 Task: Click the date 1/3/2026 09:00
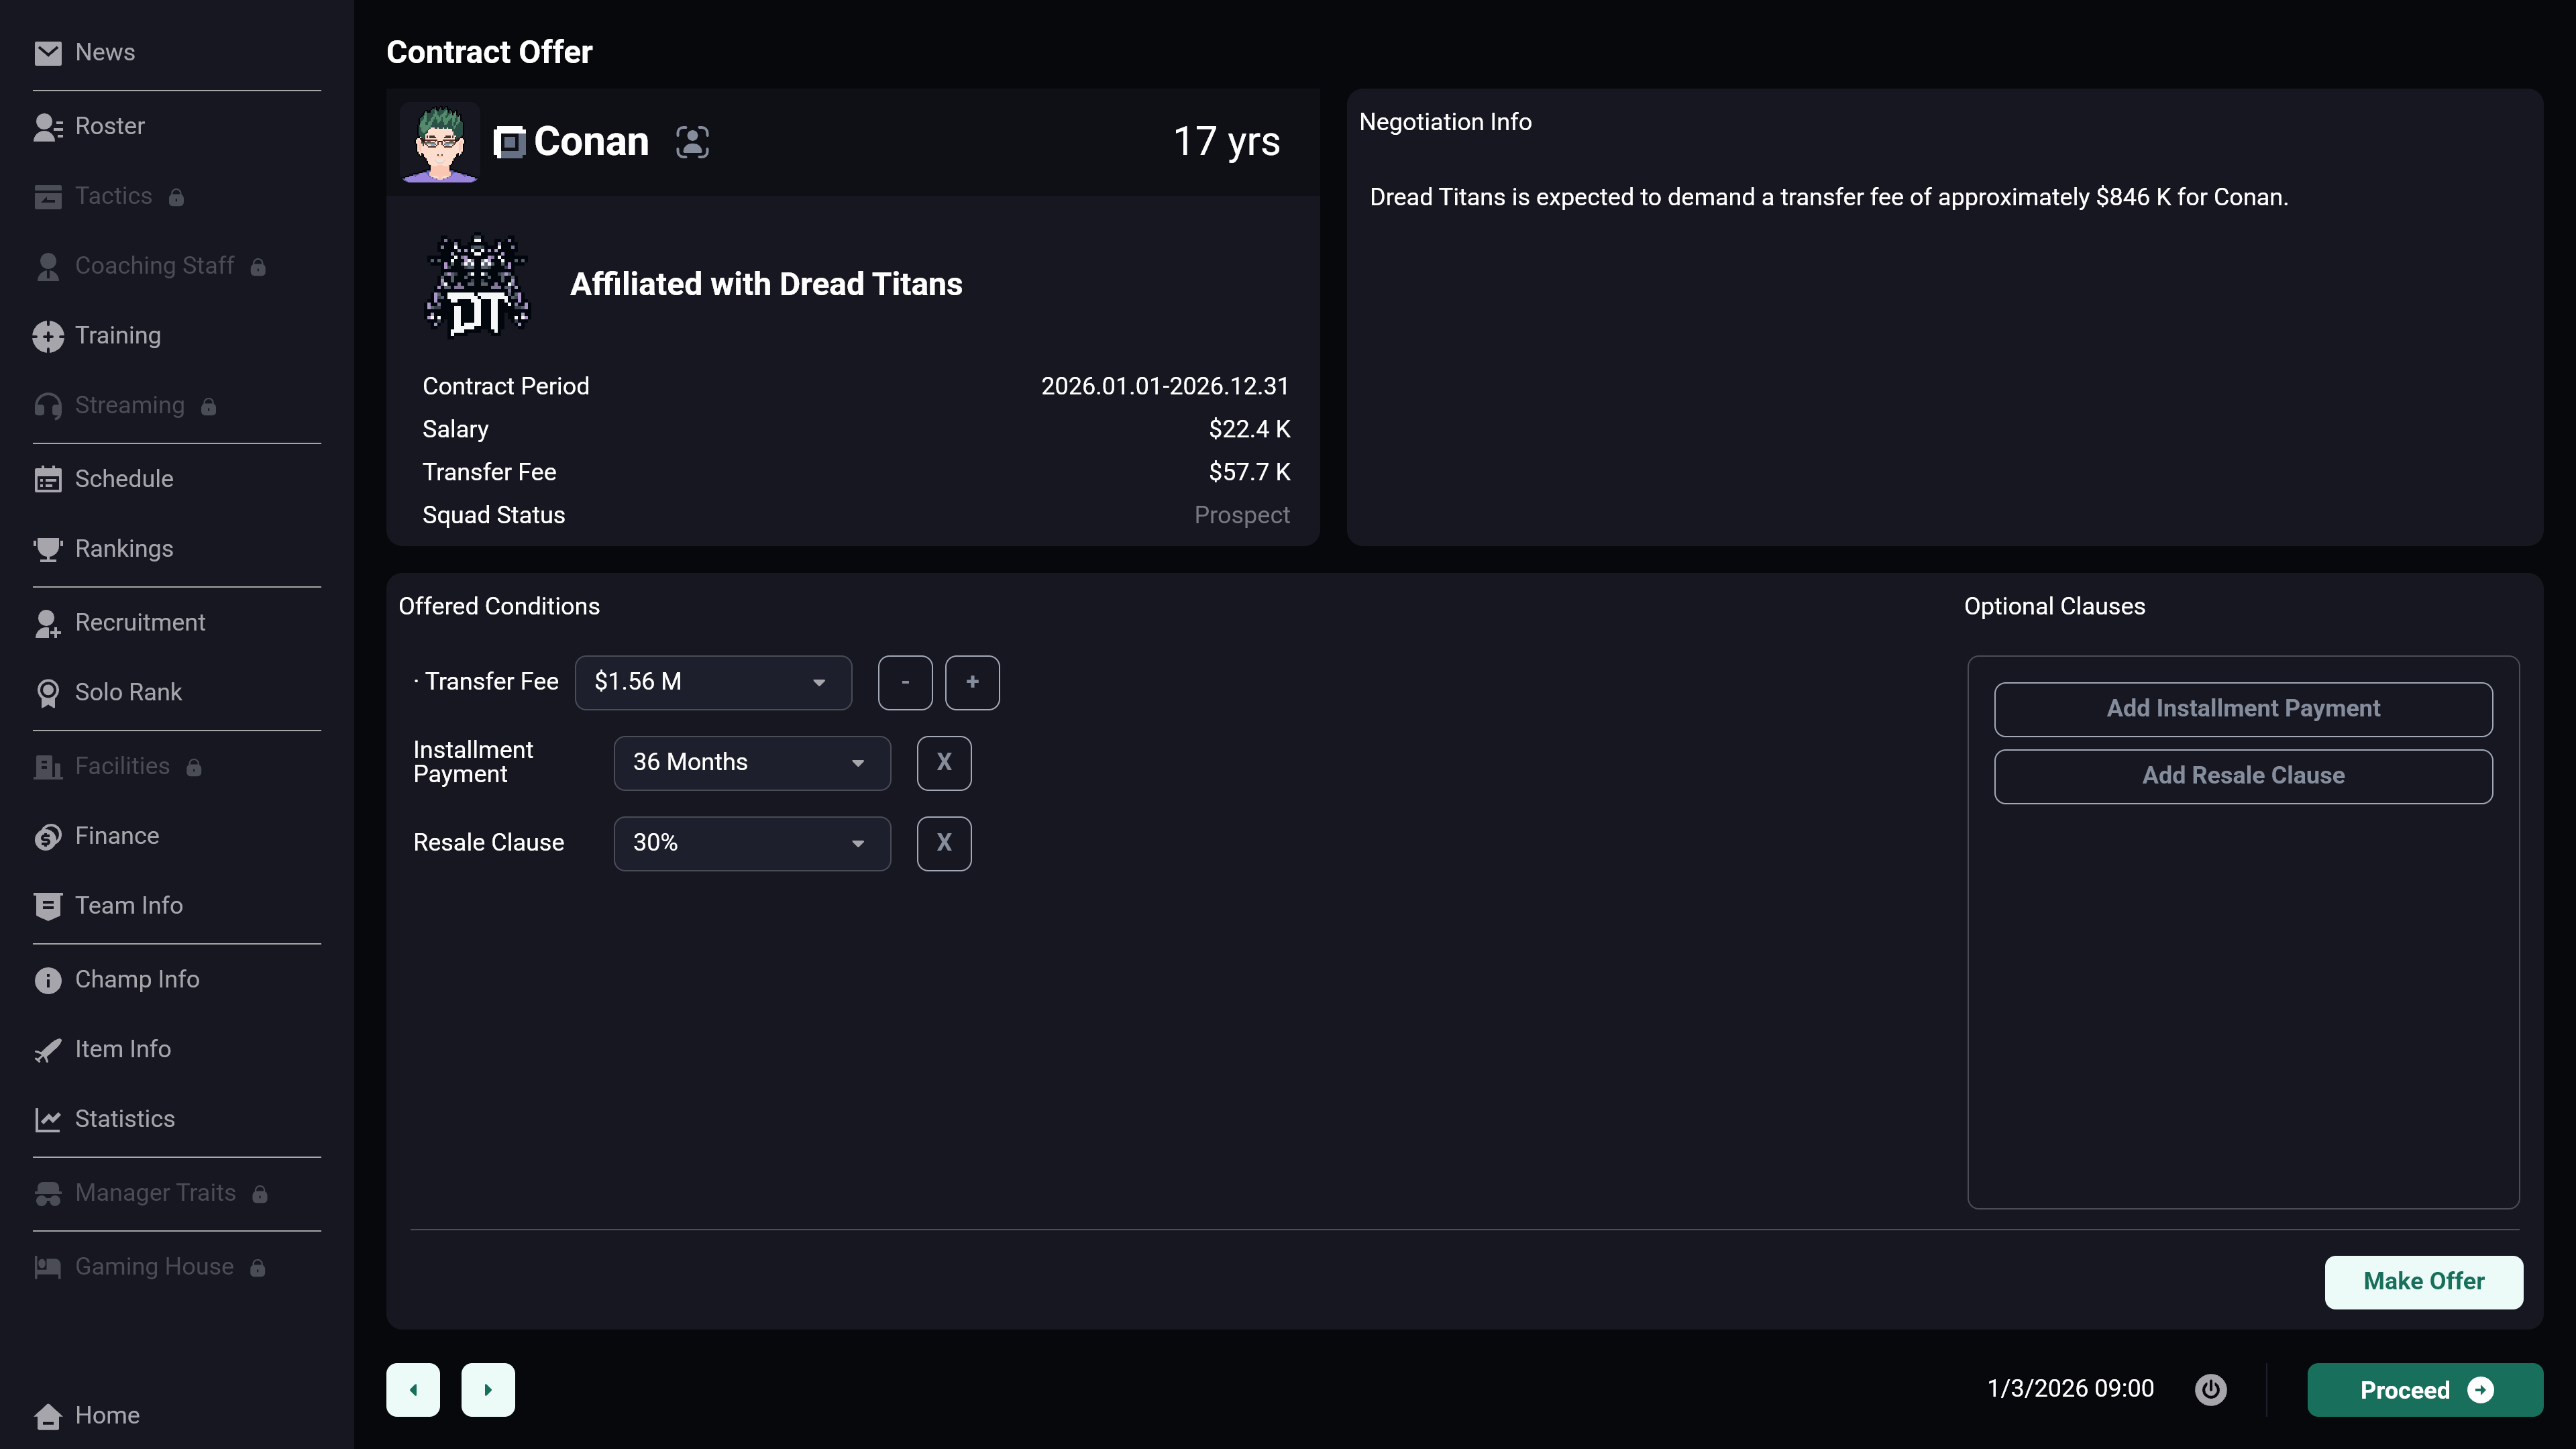tap(2070, 1389)
